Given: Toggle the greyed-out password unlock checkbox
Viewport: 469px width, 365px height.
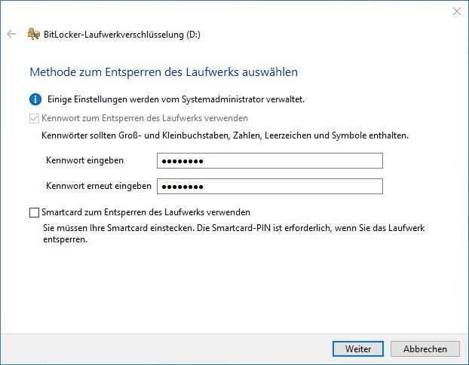Looking at the screenshot, I should pos(34,119).
